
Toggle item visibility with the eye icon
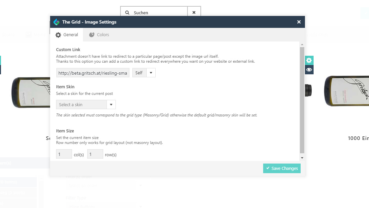click(x=309, y=70)
